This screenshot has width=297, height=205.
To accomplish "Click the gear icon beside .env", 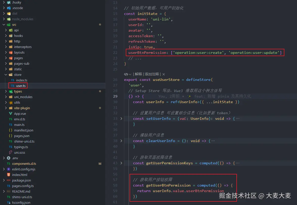I will (x=9, y=158).
